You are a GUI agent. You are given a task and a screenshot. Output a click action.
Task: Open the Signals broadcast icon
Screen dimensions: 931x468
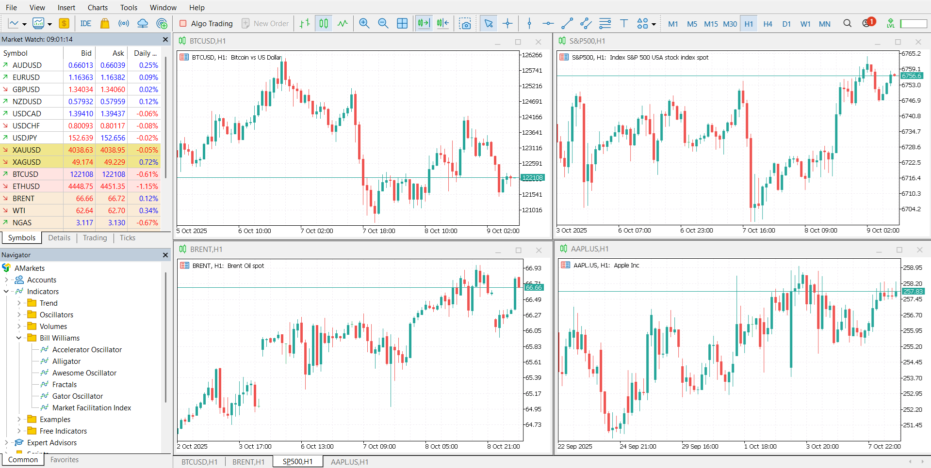(124, 23)
